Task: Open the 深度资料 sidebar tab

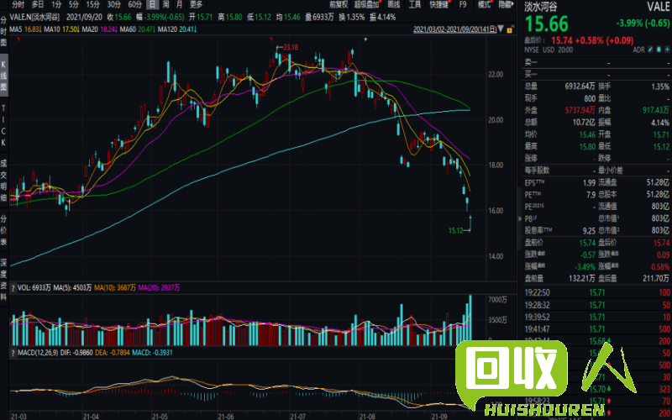Action: pos(3,279)
